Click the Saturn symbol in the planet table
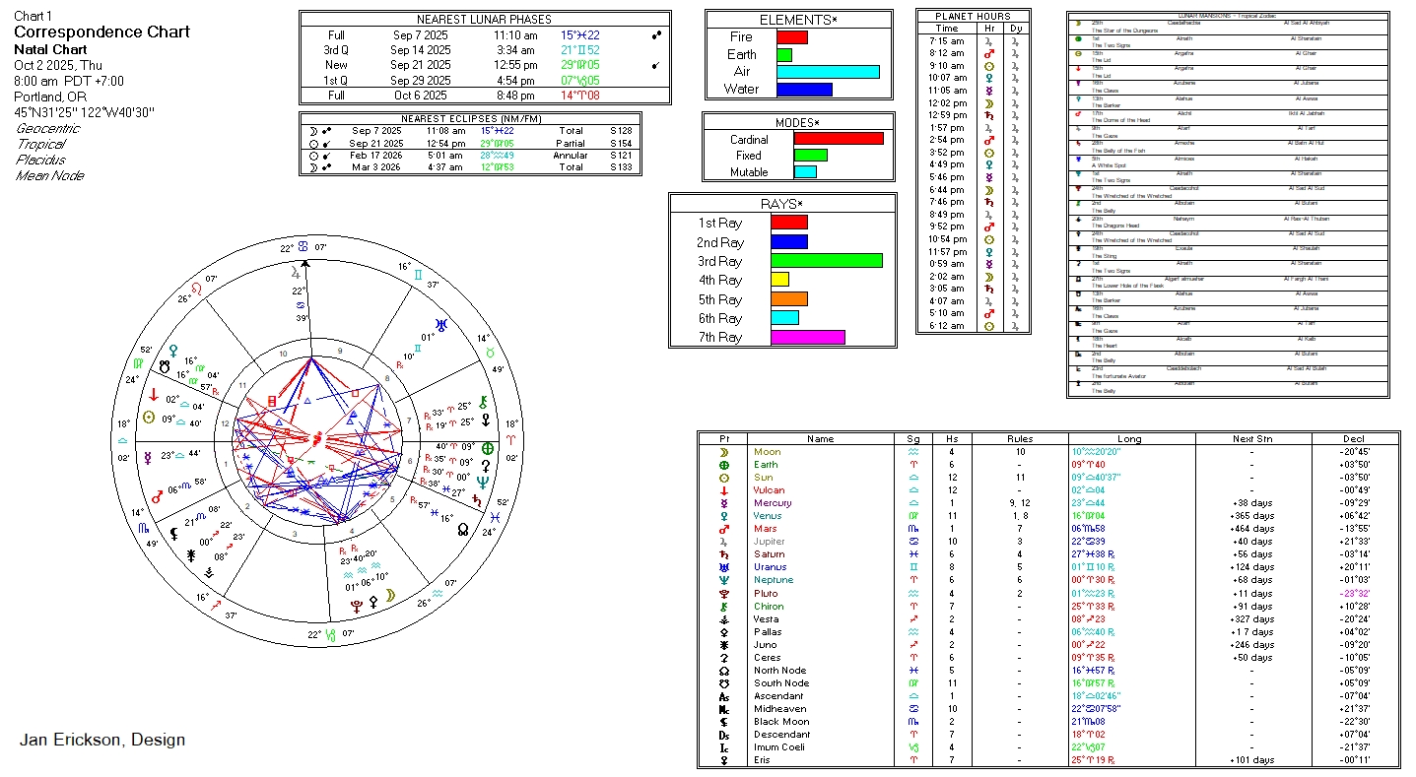The width and height of the screenshot is (1416, 777). click(723, 554)
